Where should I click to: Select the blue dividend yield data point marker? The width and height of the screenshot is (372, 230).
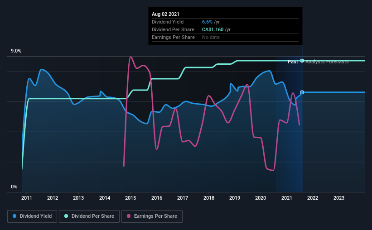click(302, 92)
